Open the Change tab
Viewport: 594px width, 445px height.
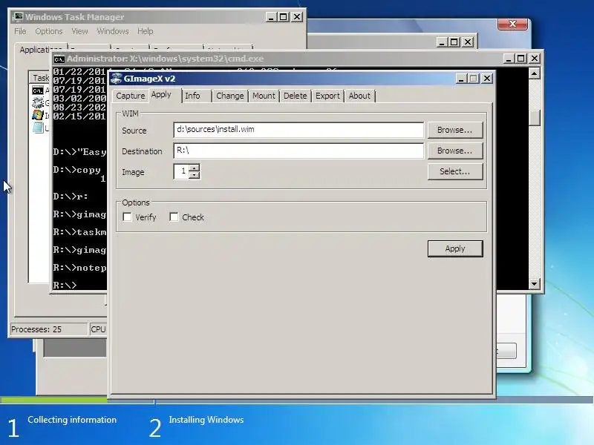pyautogui.click(x=230, y=96)
